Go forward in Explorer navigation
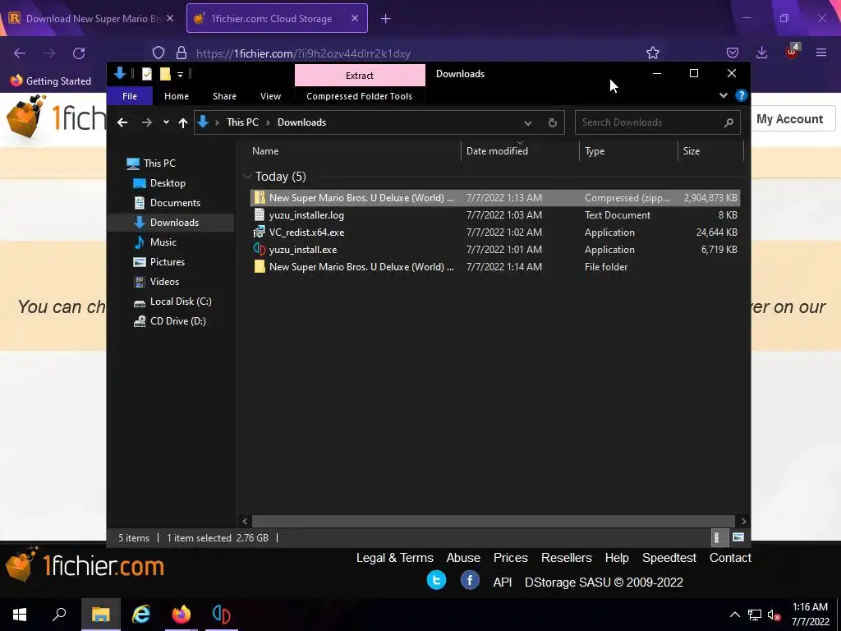This screenshot has height=631, width=841. [147, 122]
